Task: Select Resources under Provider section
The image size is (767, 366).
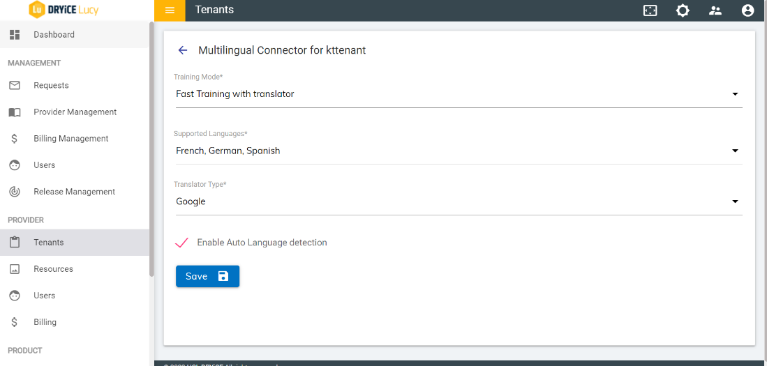Action: tap(53, 269)
